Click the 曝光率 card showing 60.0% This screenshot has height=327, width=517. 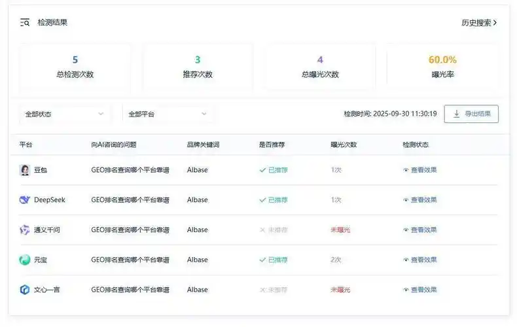coord(442,67)
